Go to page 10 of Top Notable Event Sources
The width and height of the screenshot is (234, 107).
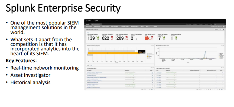(x=219, y=89)
